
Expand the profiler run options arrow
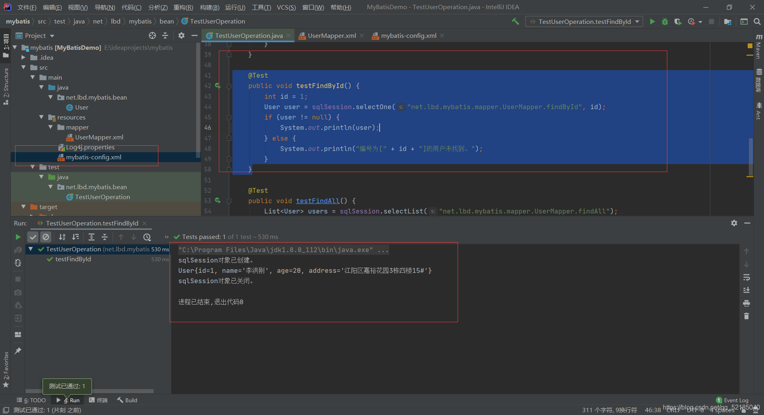(x=700, y=22)
